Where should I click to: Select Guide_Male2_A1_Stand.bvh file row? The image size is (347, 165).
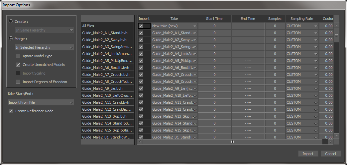click(108, 33)
